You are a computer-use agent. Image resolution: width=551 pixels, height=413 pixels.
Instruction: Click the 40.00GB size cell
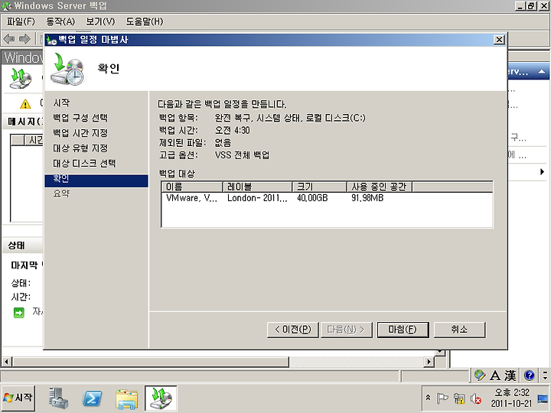click(312, 198)
